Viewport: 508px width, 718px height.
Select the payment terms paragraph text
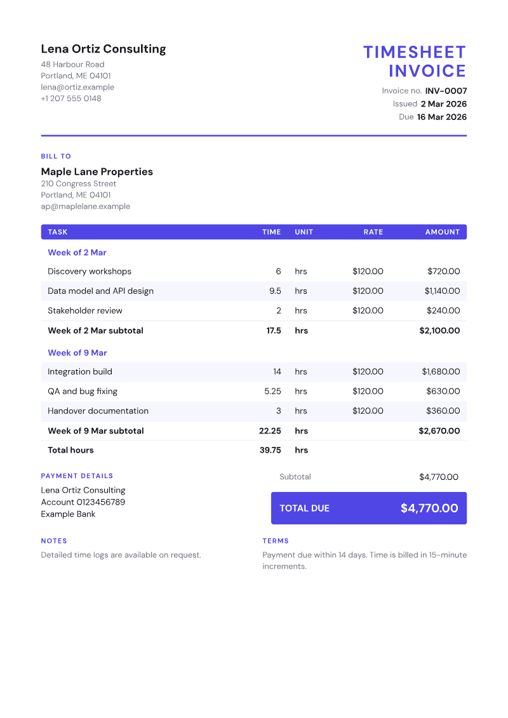click(x=364, y=561)
